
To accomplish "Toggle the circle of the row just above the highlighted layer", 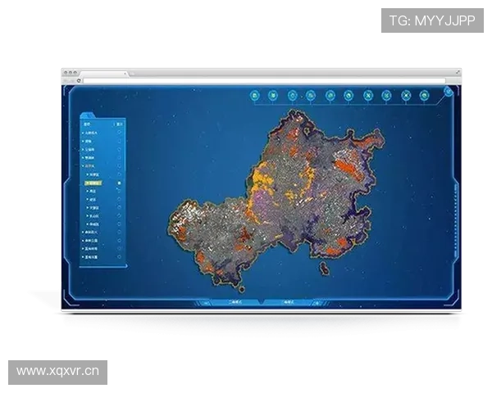I will point(119,174).
